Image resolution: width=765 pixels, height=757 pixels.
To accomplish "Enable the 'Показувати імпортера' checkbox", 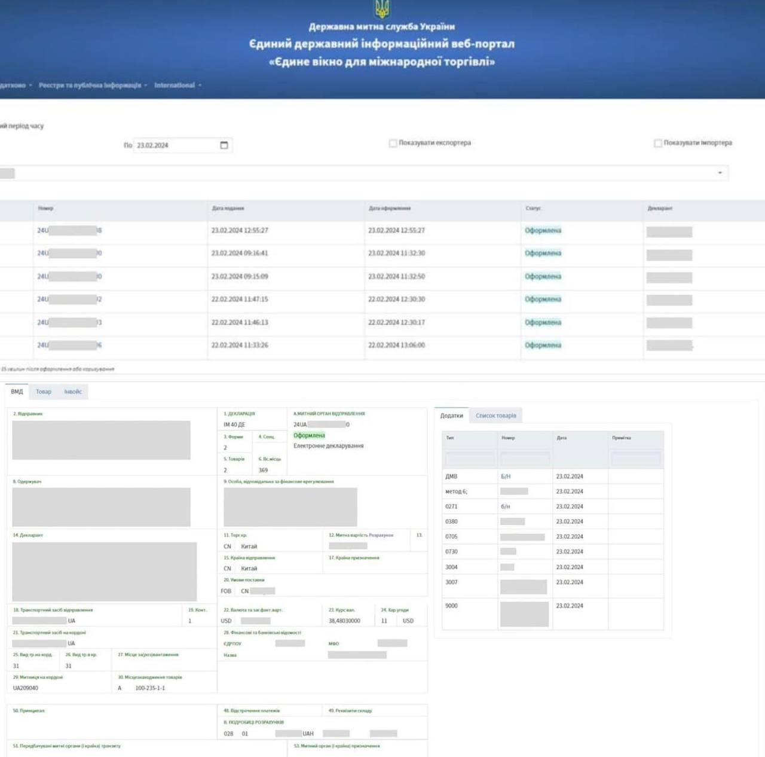I will tap(658, 143).
